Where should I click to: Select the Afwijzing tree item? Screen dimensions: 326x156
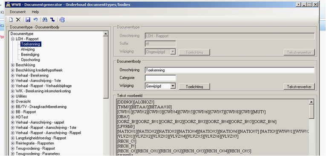click(28, 49)
